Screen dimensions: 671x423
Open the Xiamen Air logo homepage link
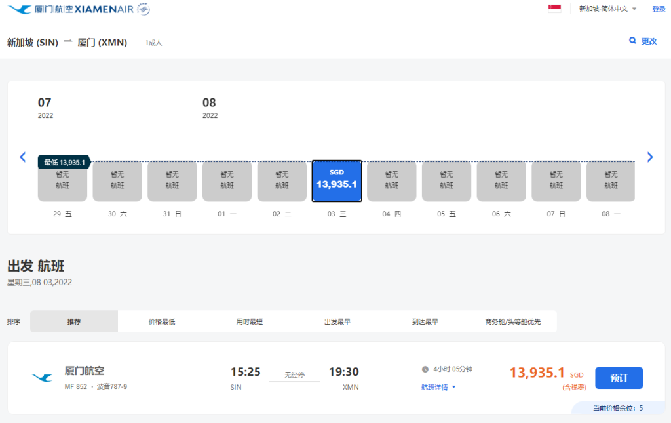79,9
